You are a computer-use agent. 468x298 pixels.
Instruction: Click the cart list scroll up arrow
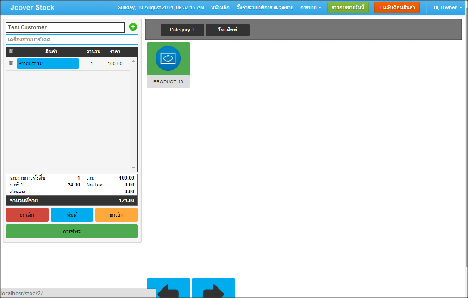tap(133, 61)
